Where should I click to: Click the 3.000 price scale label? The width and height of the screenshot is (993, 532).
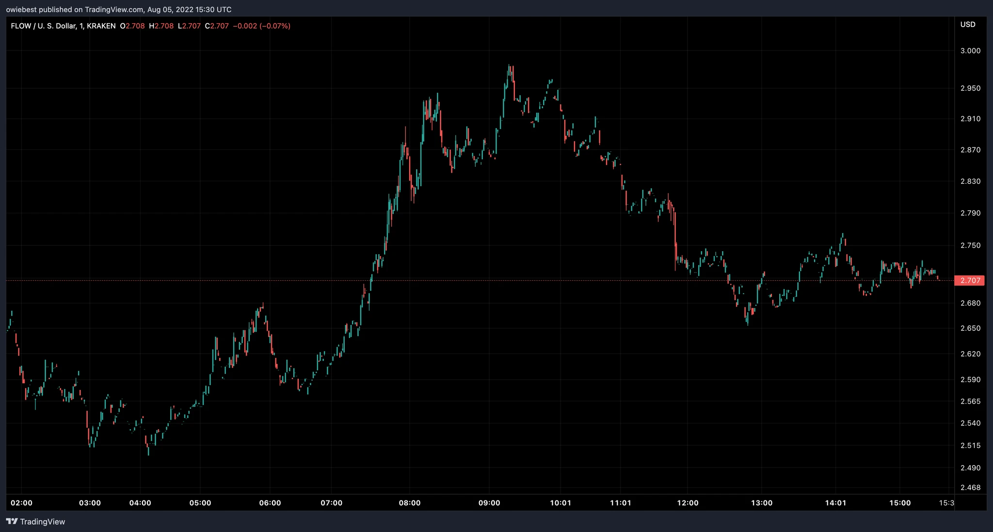(x=970, y=50)
